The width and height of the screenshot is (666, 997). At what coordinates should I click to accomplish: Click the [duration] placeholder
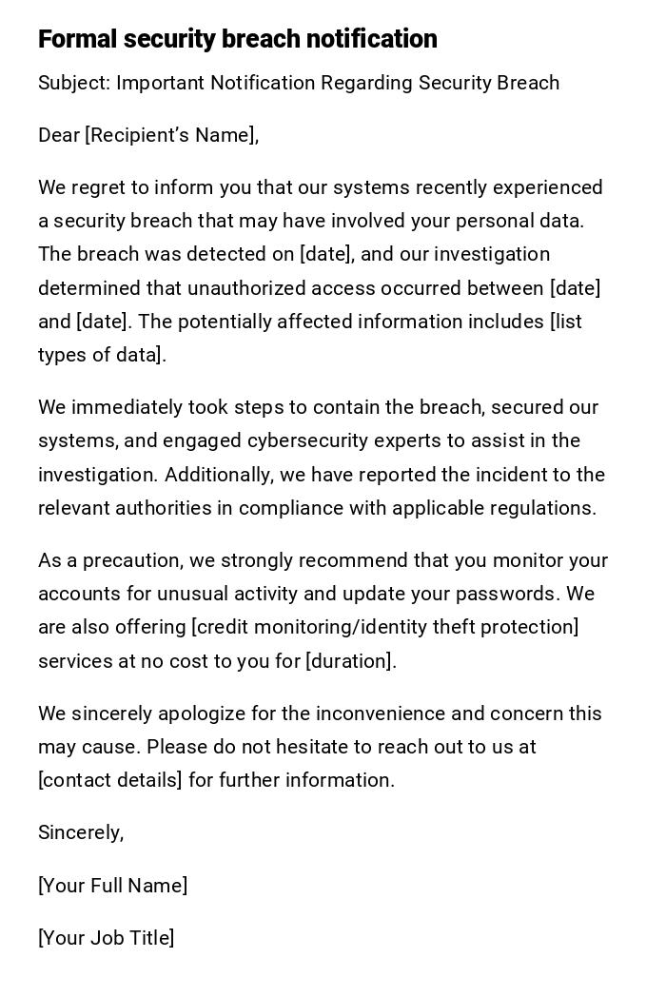tap(348, 661)
